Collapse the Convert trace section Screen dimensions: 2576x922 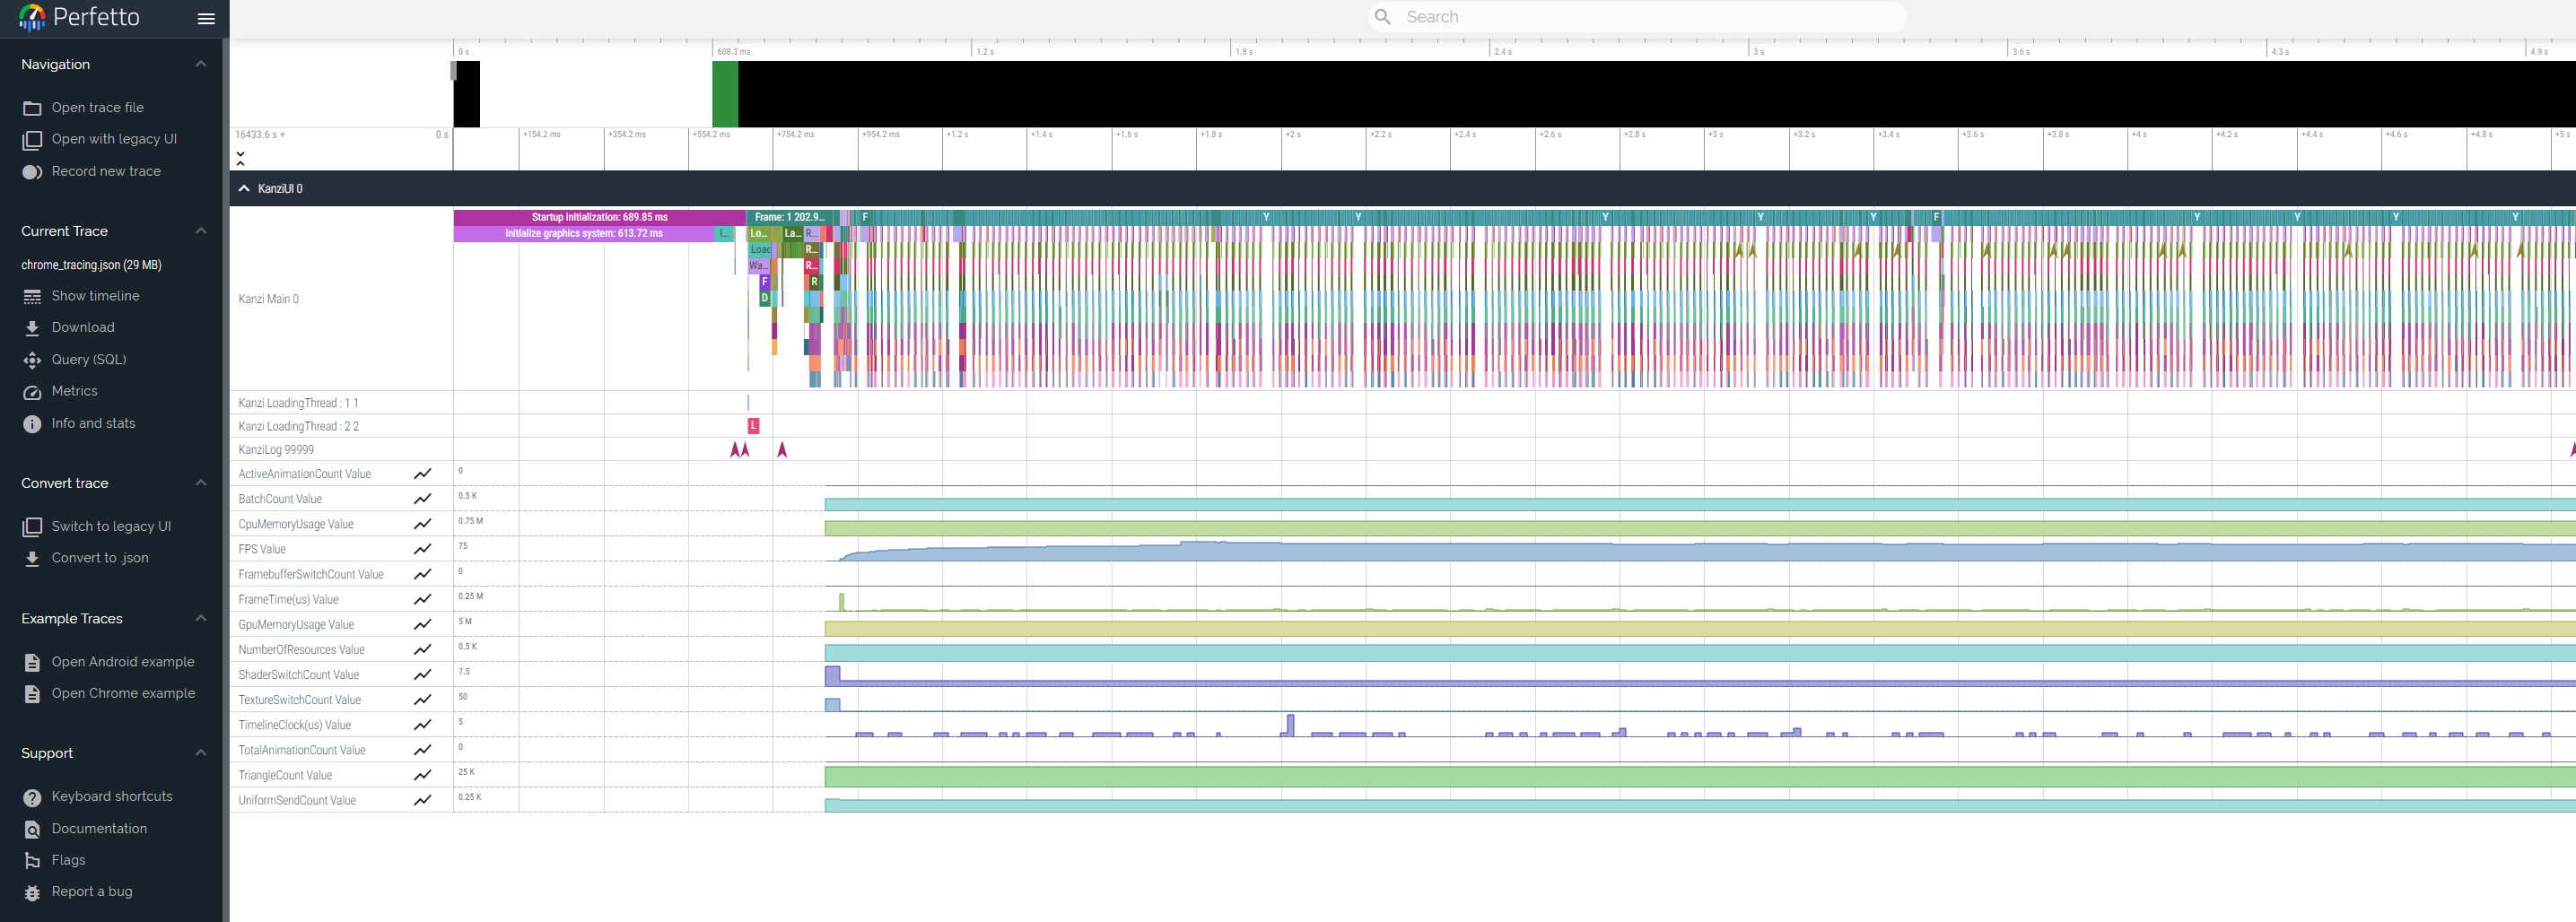[201, 483]
